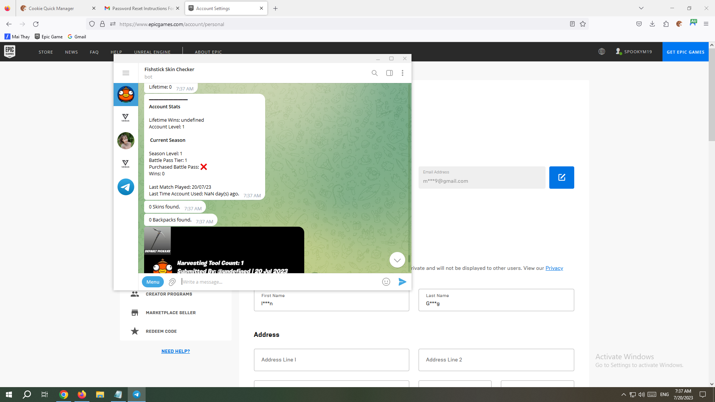Image resolution: width=715 pixels, height=402 pixels.
Task: Open chat with photo avatar
Action: [126, 141]
